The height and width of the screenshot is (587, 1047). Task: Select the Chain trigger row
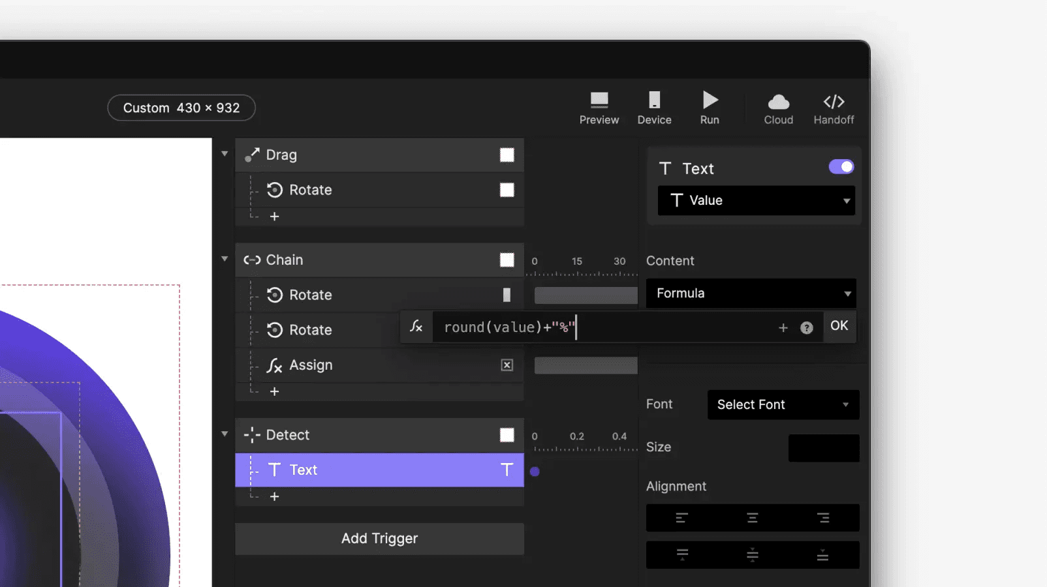click(x=379, y=260)
